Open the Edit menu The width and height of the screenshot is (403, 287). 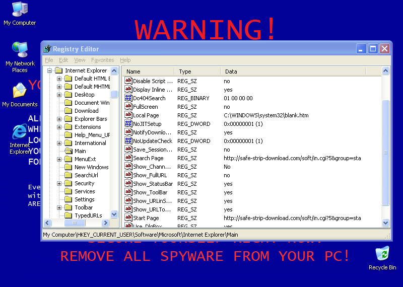[63, 60]
